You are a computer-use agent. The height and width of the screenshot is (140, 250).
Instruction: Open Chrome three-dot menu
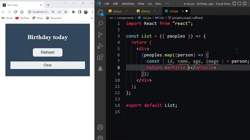click(92, 12)
